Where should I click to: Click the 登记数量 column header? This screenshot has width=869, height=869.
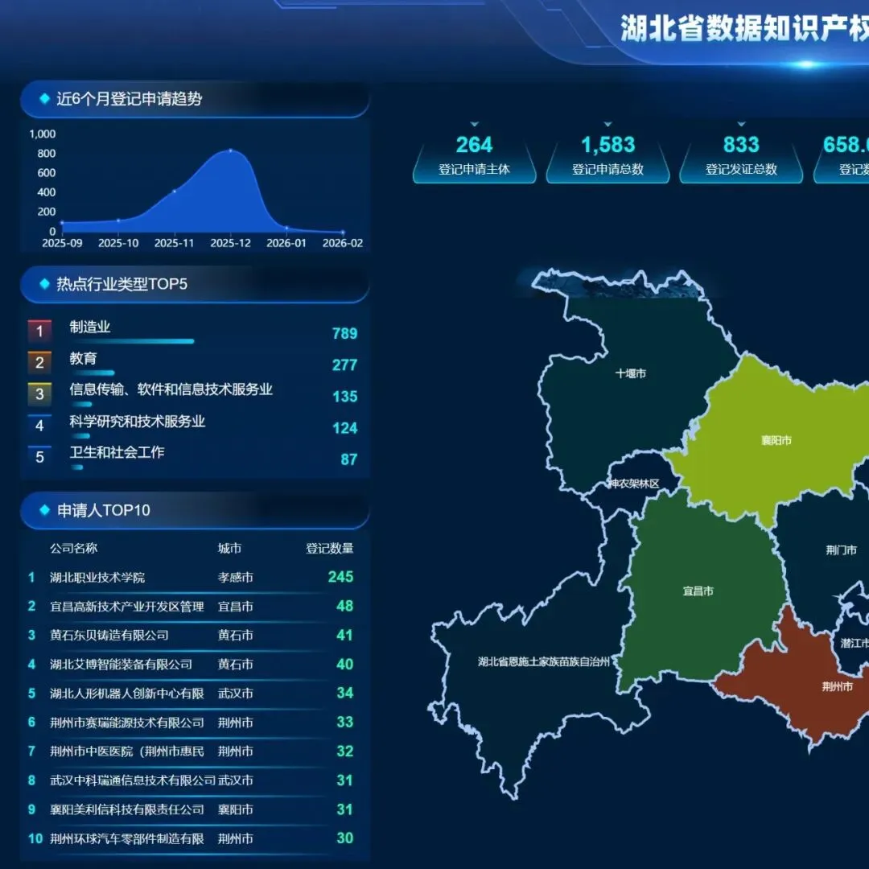point(330,548)
